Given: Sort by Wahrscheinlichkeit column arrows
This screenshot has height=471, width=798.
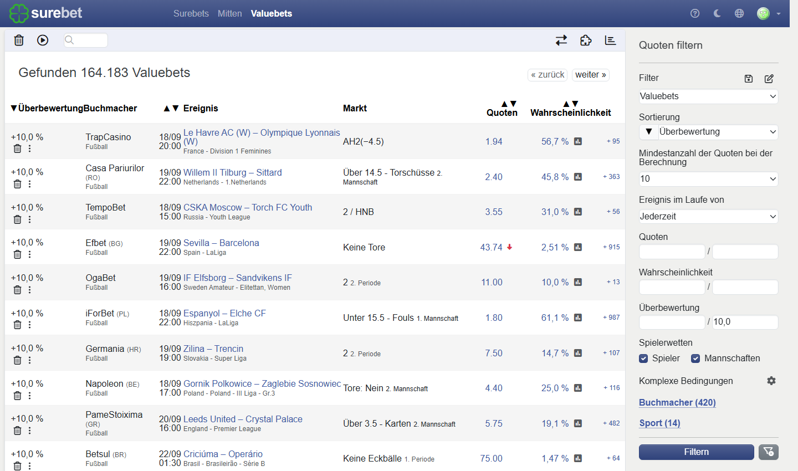Looking at the screenshot, I should pyautogui.click(x=571, y=104).
